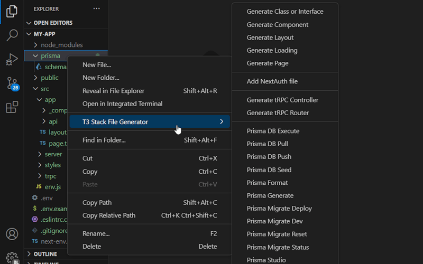
Task: Choose New Folder... from context menu
Action: (x=150, y=78)
